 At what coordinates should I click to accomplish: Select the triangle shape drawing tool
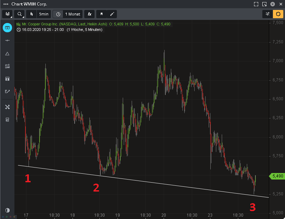[x=7, y=54]
